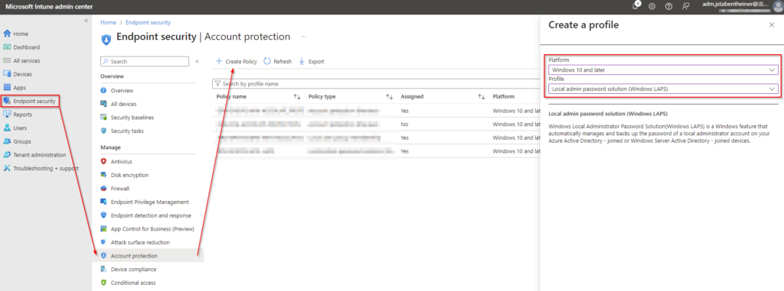Click App Control for Business icon
The height and width of the screenshot is (291, 784).
tap(103, 229)
